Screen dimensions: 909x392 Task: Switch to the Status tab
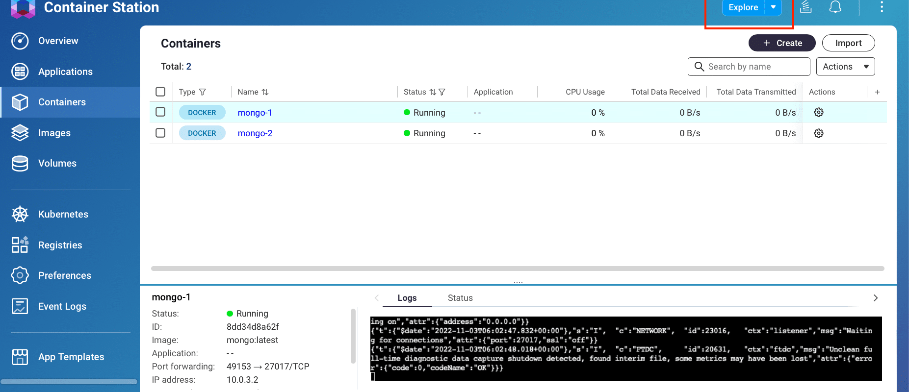pos(460,298)
